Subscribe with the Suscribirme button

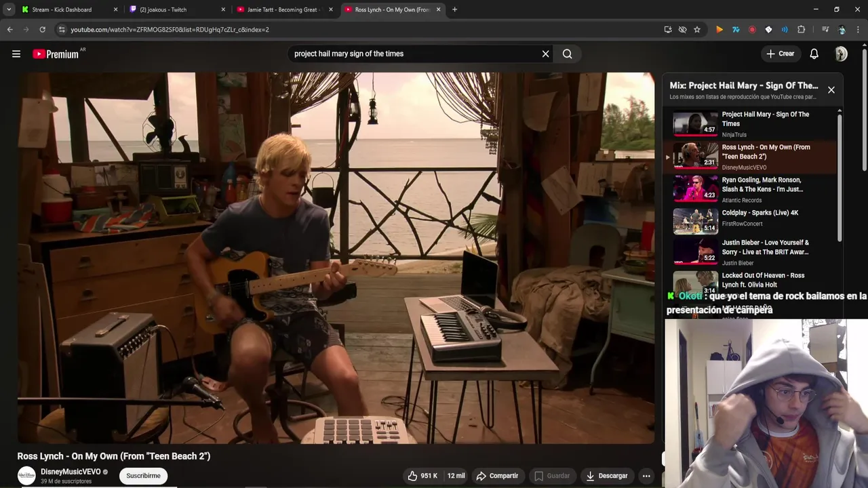pos(144,476)
